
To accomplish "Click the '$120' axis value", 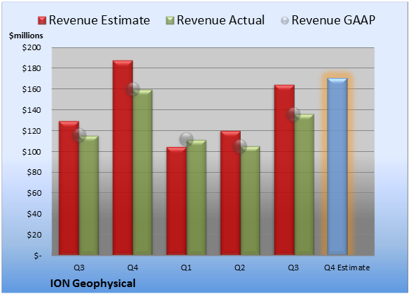I will (x=31, y=131).
